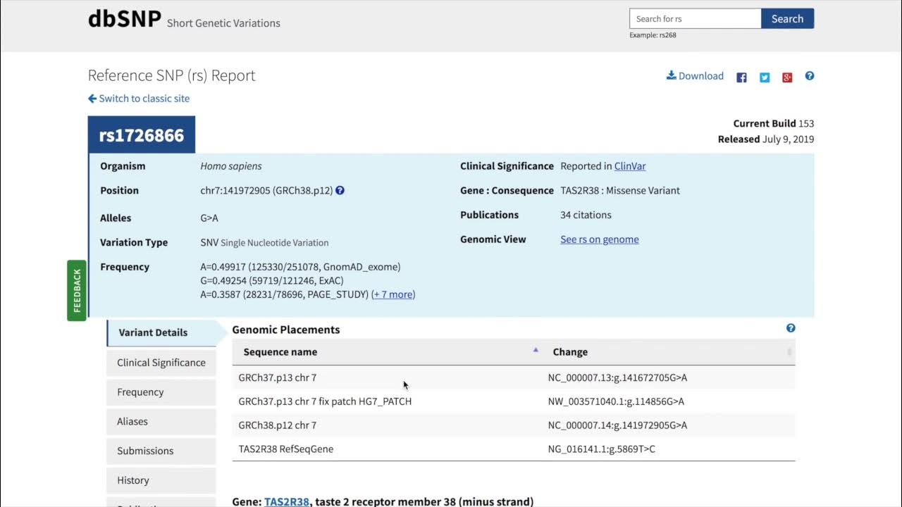
Task: Select the Aliases tab
Action: (132, 422)
